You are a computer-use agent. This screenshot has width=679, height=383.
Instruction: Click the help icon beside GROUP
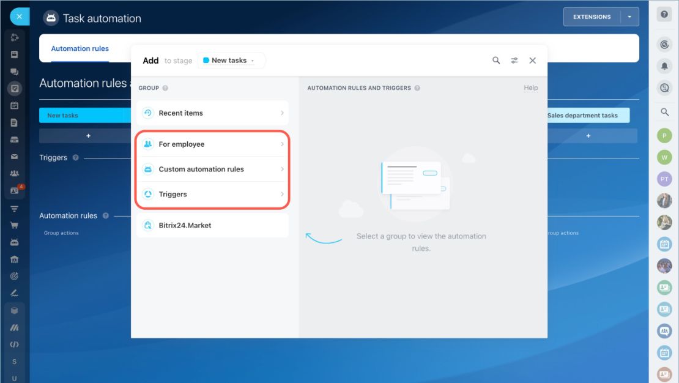coord(165,88)
